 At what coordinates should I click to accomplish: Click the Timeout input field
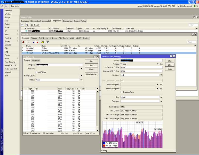(58, 80)
